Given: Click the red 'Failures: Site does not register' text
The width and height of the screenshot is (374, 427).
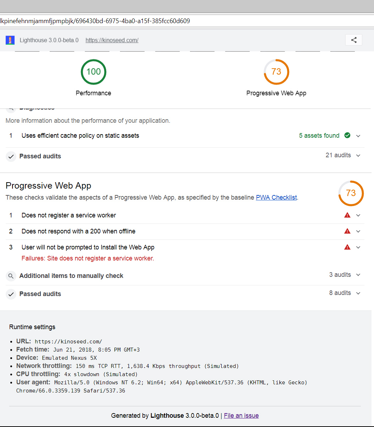Looking at the screenshot, I should point(88,258).
